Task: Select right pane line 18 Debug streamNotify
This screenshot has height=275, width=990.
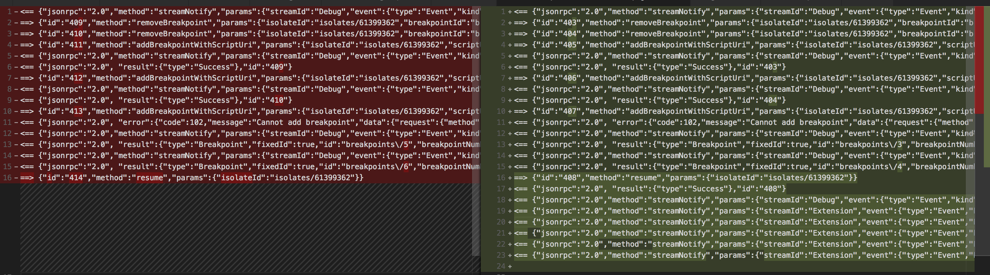Action: coord(744,200)
